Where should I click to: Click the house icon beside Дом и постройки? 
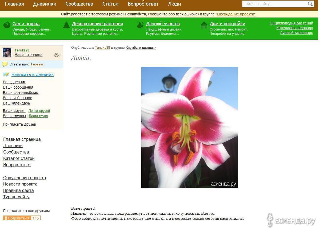204,25
